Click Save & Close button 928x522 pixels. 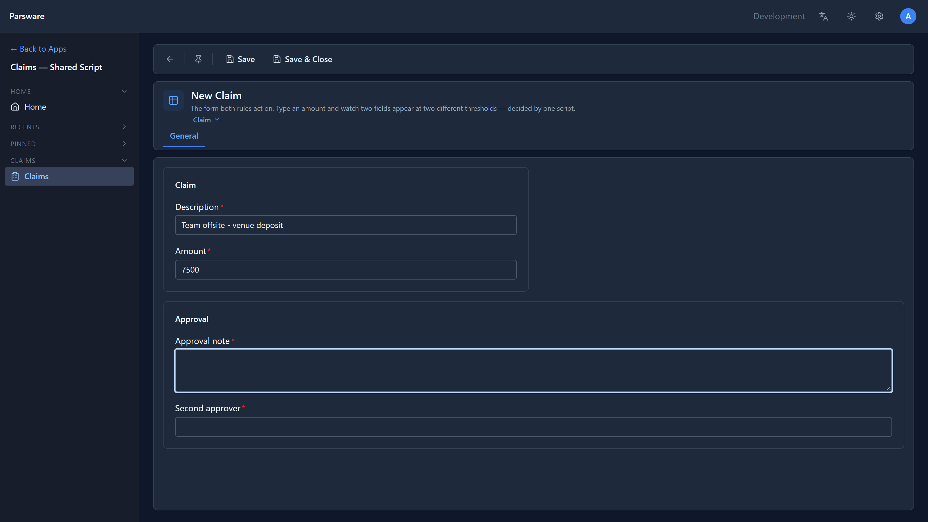click(302, 59)
